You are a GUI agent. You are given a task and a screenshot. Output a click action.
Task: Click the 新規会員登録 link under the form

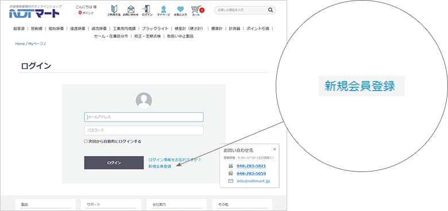[160, 166]
